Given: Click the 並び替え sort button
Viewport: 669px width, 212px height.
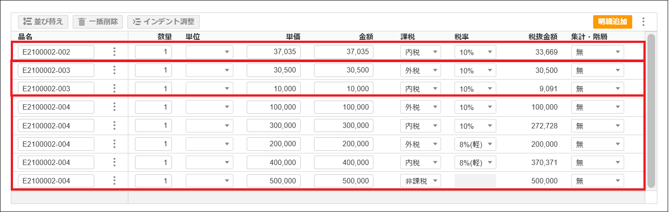Looking at the screenshot, I should pyautogui.click(x=43, y=21).
